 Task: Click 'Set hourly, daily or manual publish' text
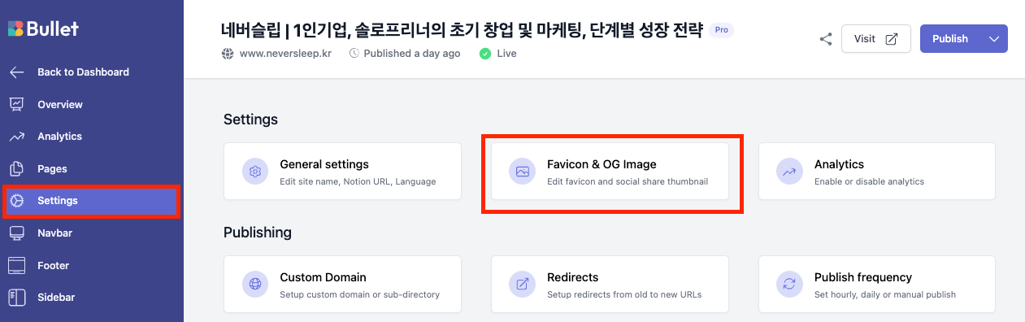pyautogui.click(x=885, y=294)
